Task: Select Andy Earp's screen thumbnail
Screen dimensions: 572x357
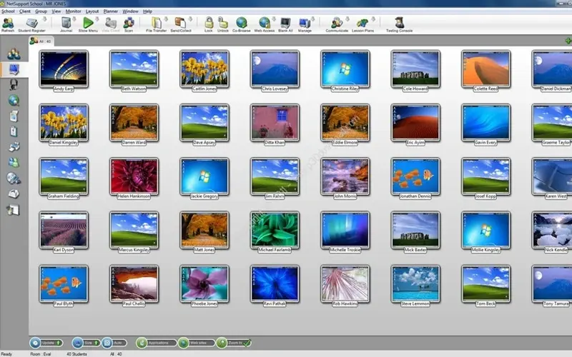Action: [x=64, y=69]
